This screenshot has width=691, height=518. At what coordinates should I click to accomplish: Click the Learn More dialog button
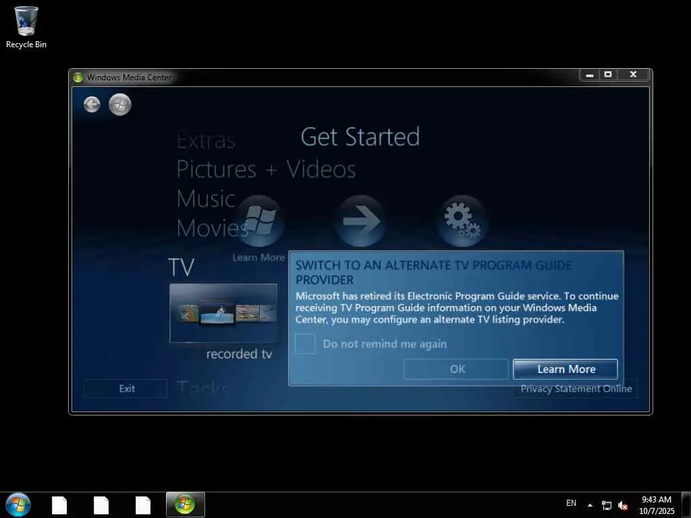[565, 369]
